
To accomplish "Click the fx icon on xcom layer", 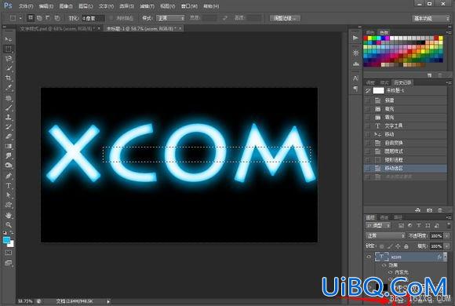I will [x=439, y=257].
